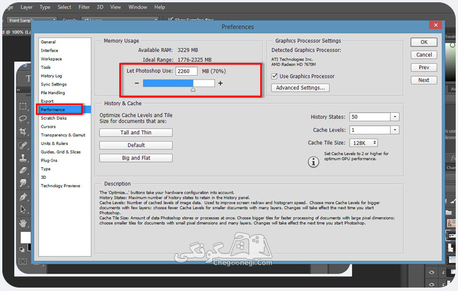Image resolution: width=458 pixels, height=291 pixels.
Task: Select Technology Previews in preferences list
Action: [60, 186]
